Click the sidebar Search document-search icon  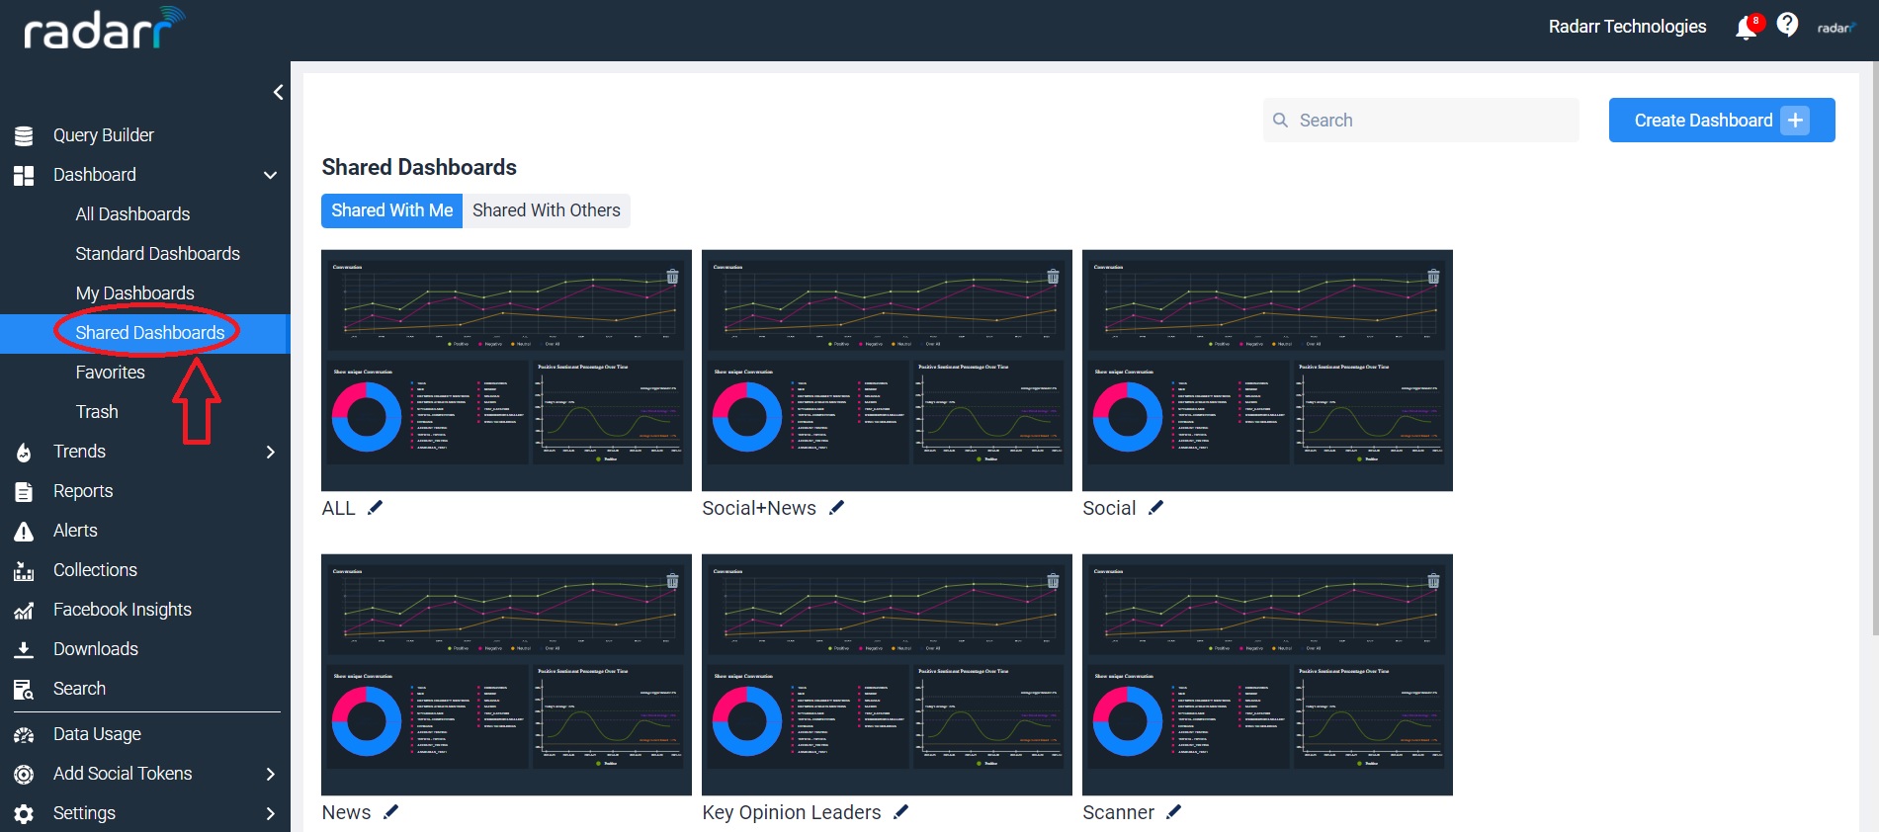24,690
